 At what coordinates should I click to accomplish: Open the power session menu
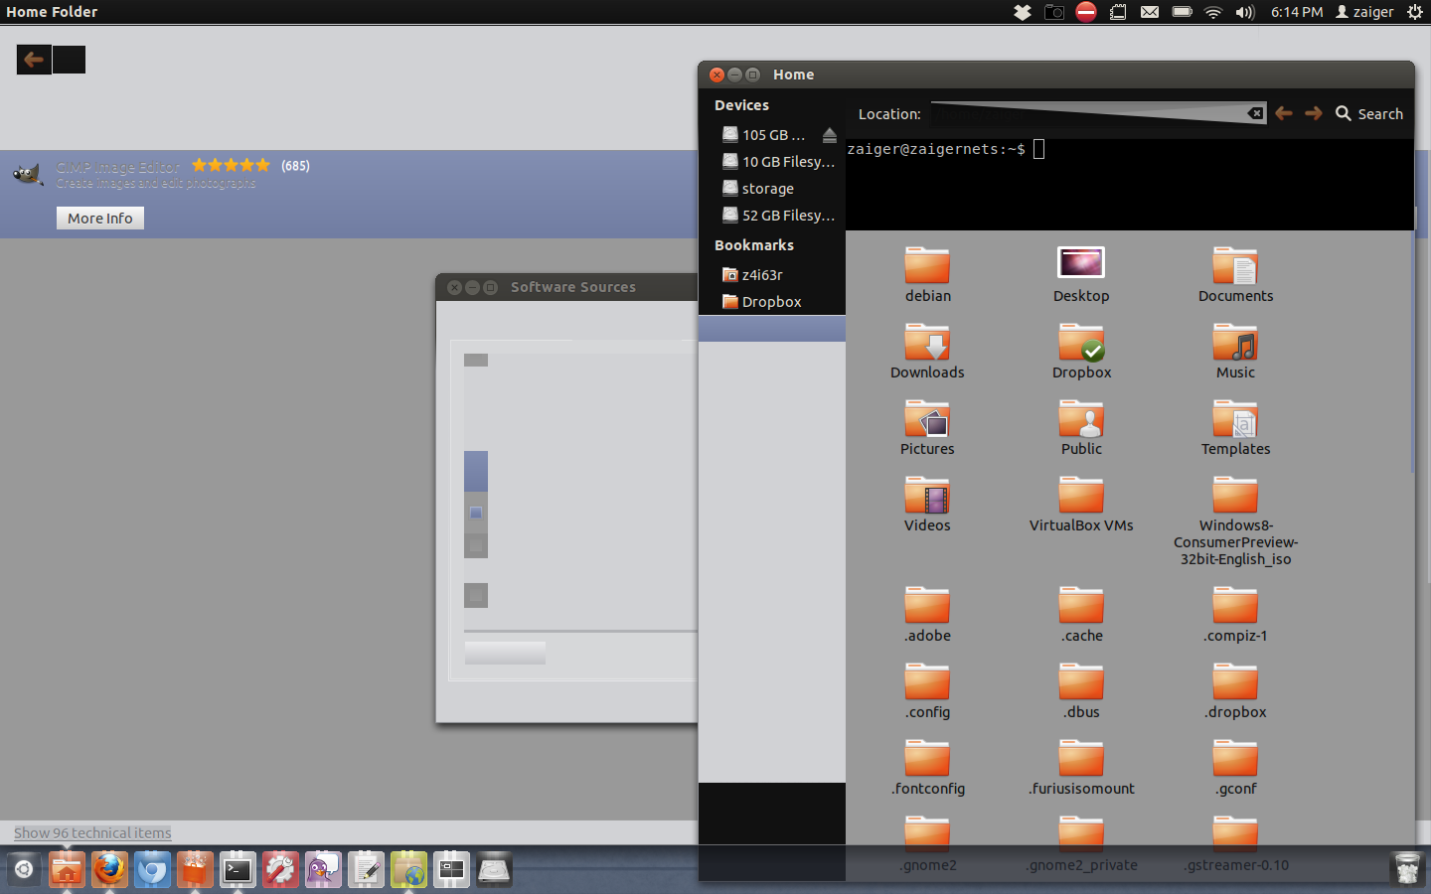[1415, 12]
